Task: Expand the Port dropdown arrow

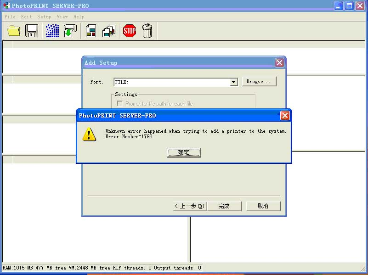Action: coord(233,82)
